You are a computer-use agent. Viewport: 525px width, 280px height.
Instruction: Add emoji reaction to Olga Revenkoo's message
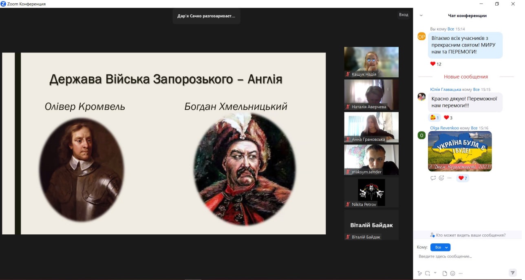click(x=441, y=178)
